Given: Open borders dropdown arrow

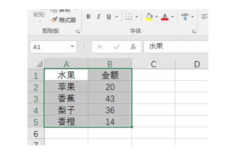Looking at the screenshot, I should (x=137, y=17).
